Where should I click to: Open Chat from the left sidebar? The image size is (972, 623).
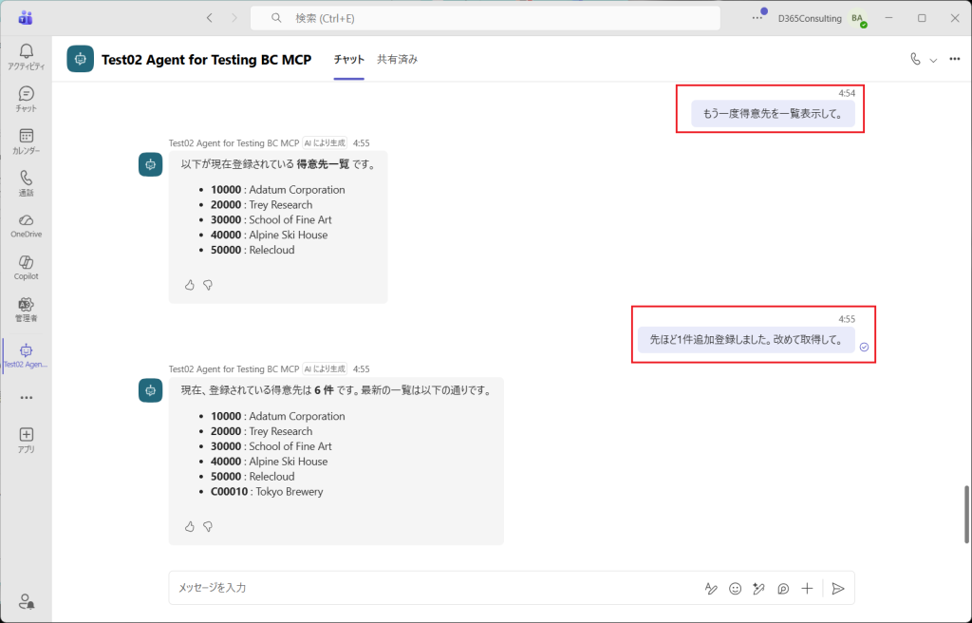pos(27,99)
